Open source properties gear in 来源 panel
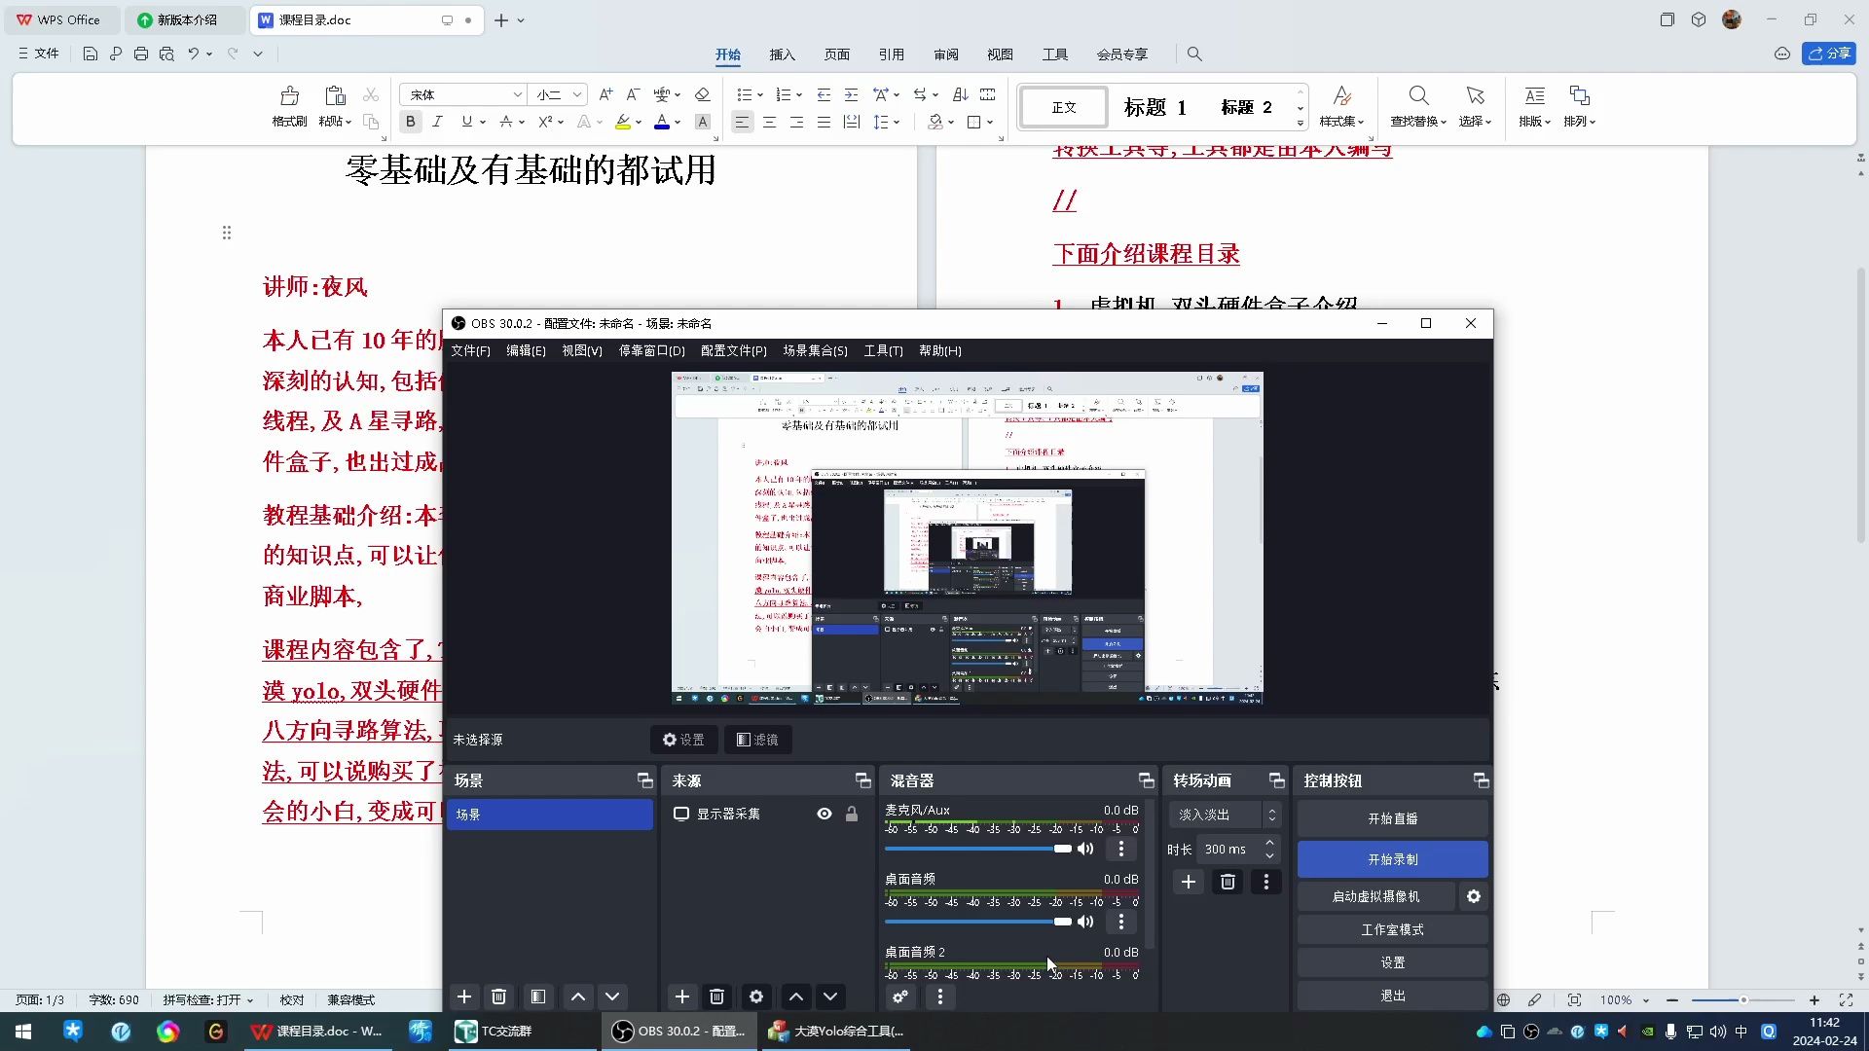 [x=755, y=997]
